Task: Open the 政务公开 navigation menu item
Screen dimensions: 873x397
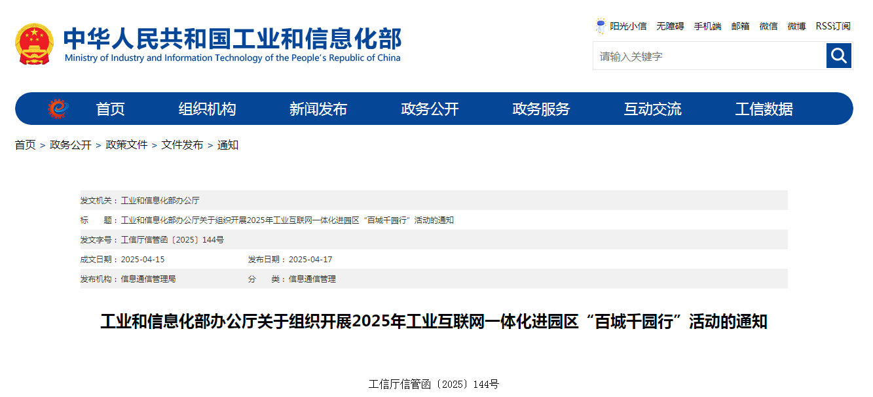Action: tap(430, 109)
